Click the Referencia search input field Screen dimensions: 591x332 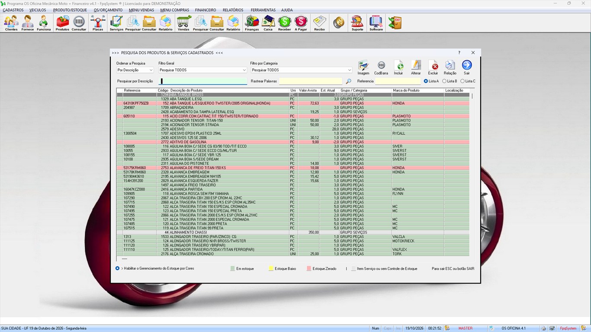point(398,81)
